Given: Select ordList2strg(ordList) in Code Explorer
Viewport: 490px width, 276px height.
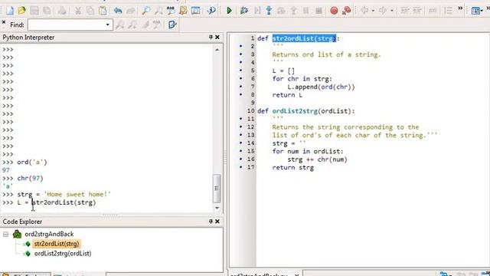Looking at the screenshot, I should [x=63, y=254].
